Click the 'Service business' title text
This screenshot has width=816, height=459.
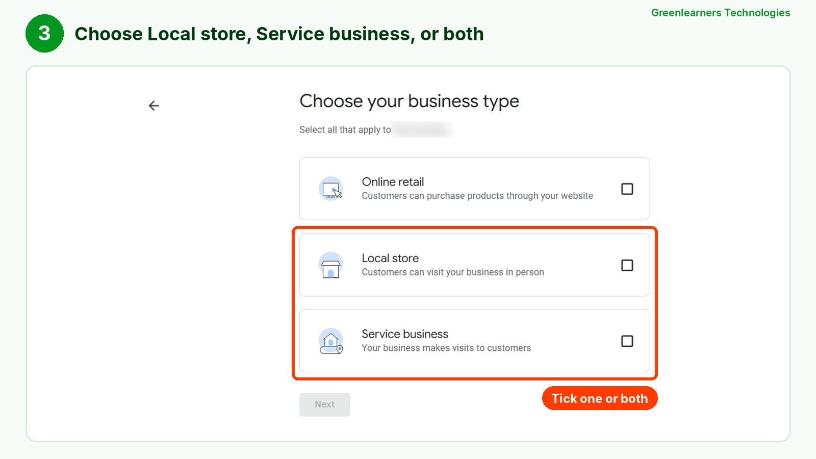point(405,334)
